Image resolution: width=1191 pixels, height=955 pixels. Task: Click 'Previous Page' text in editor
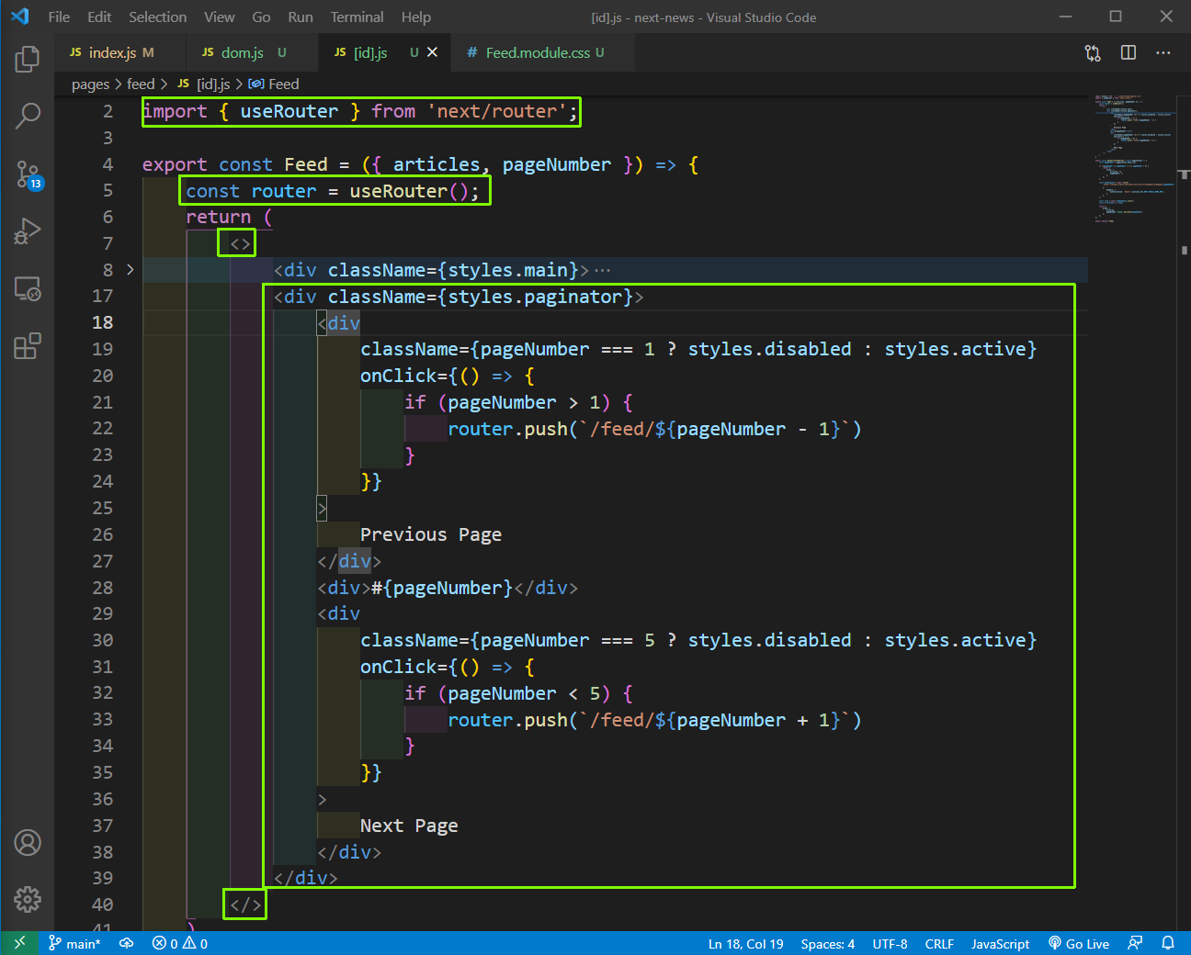[431, 534]
